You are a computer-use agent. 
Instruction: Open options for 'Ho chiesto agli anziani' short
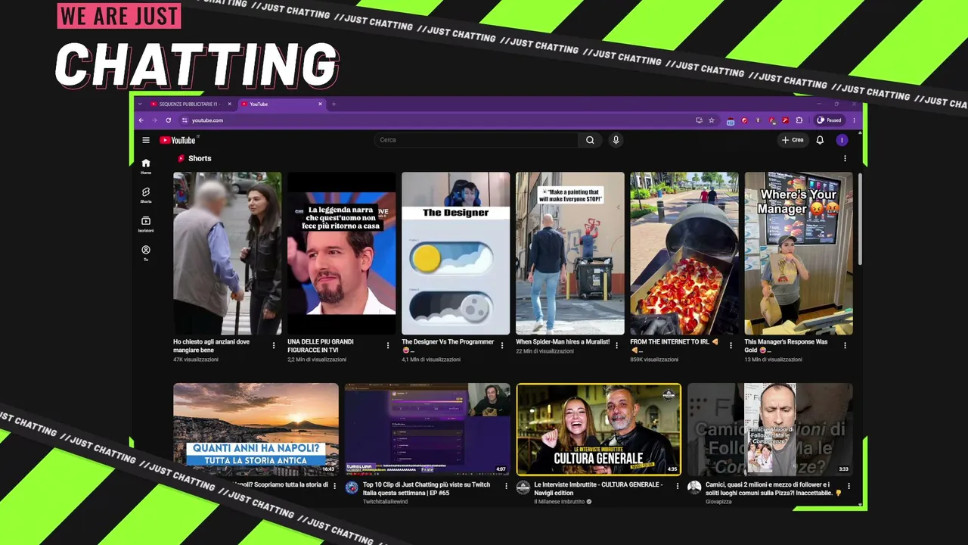tap(274, 345)
